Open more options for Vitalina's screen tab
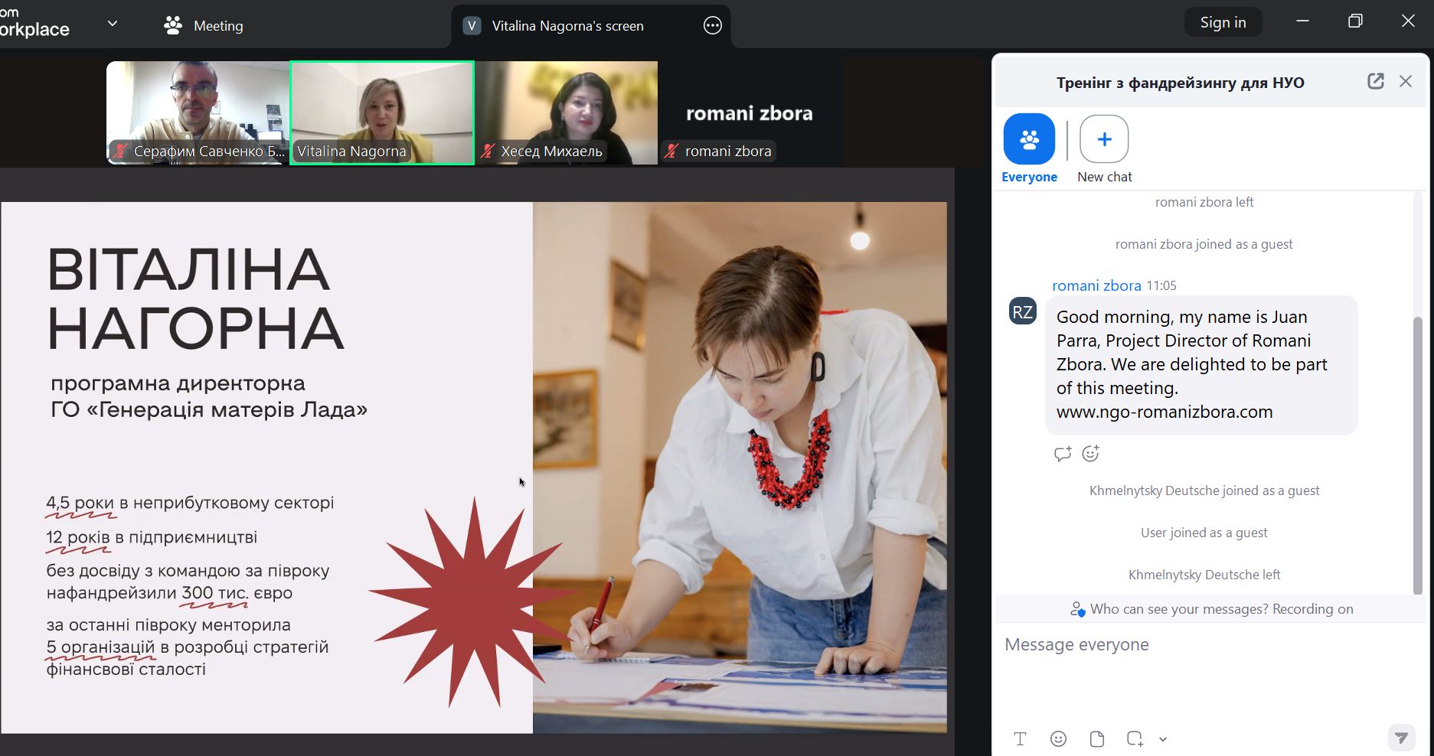This screenshot has height=756, width=1434. [x=712, y=26]
